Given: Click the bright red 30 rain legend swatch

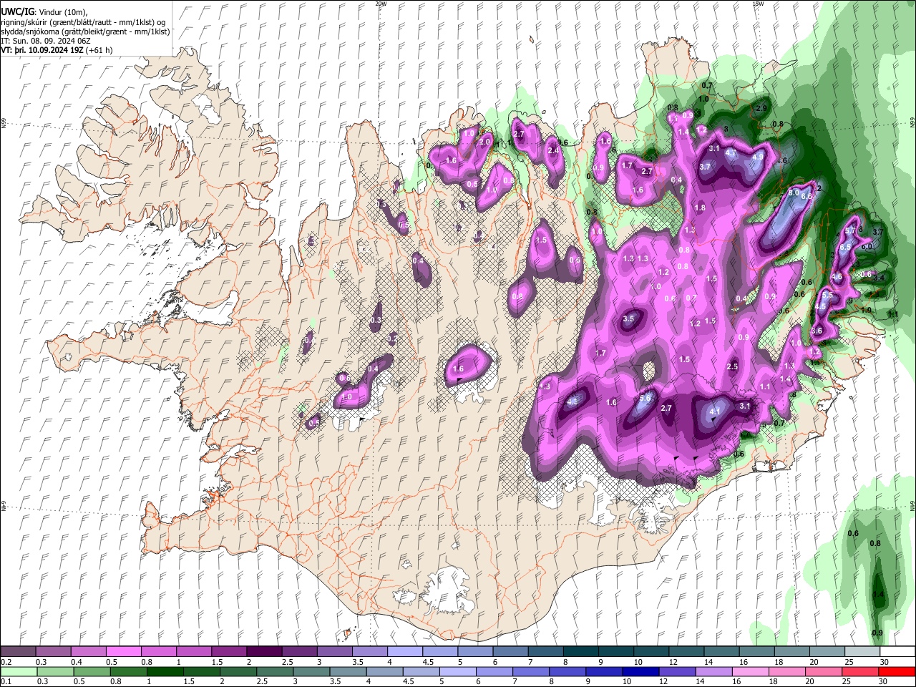Looking at the screenshot, I should 897,671.
